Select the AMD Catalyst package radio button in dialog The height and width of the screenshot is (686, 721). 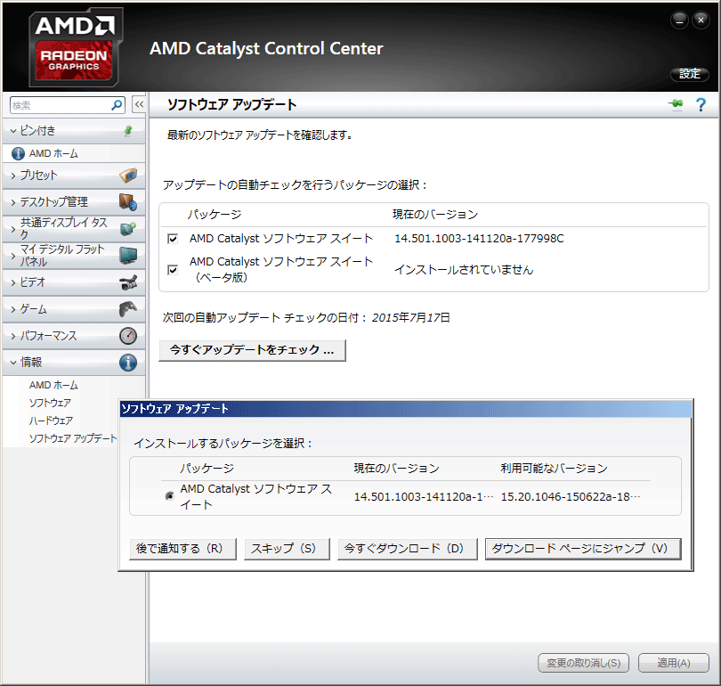170,495
